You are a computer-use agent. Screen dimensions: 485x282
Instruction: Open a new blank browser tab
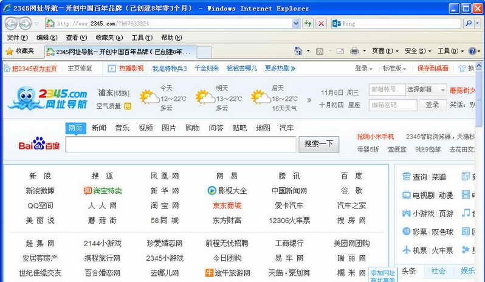[204, 52]
